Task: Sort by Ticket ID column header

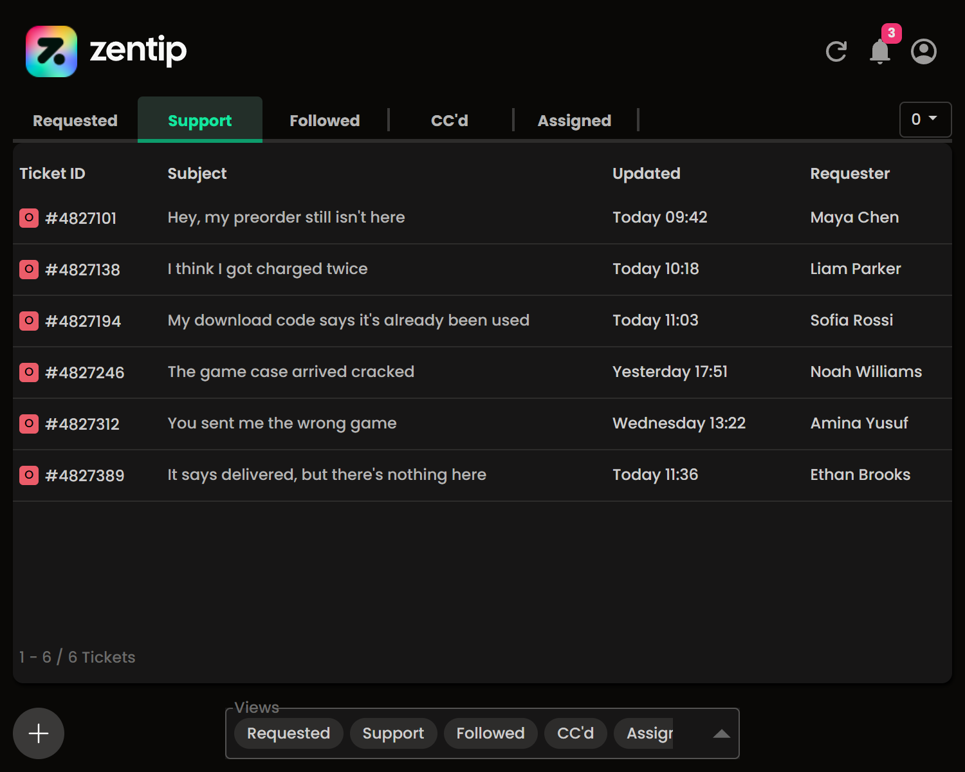Action: coord(52,174)
